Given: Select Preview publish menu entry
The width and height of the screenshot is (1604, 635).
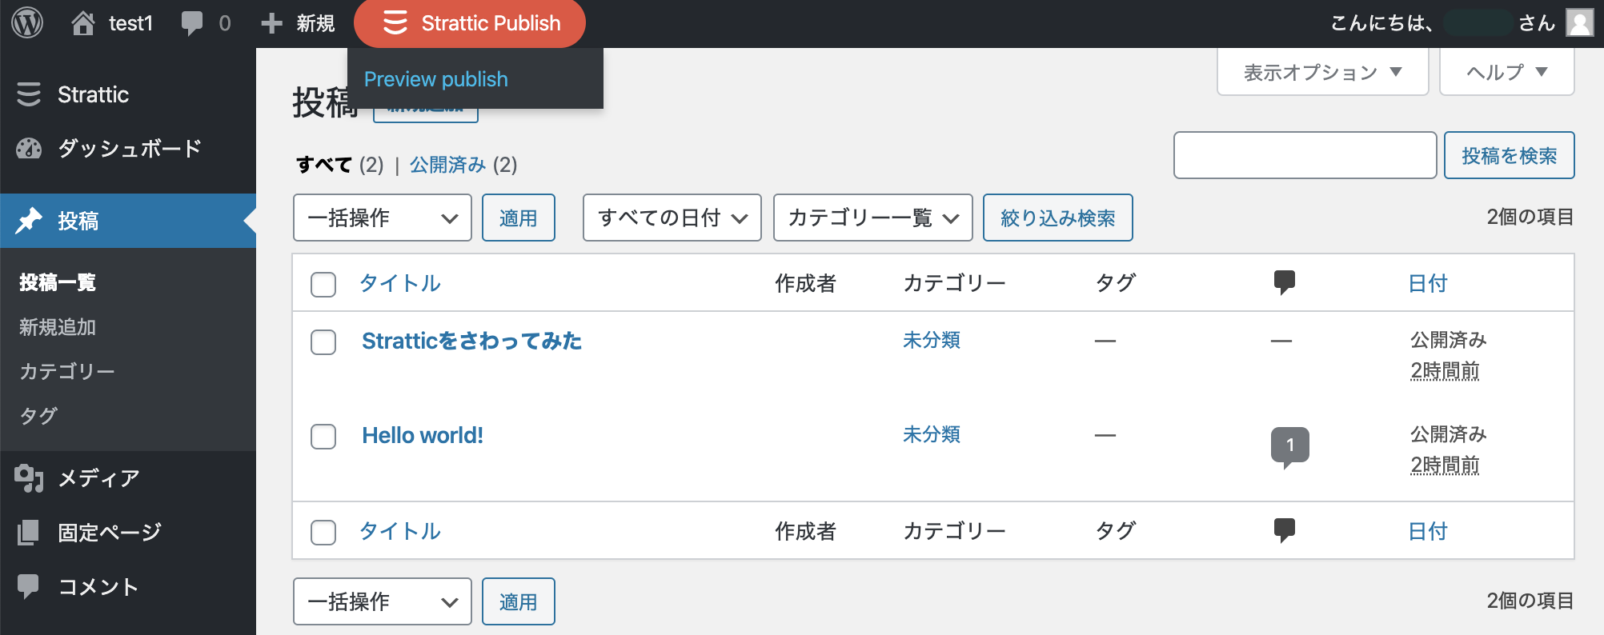Looking at the screenshot, I should [x=435, y=79].
